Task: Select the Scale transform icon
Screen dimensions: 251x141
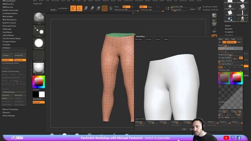Action: [92, 8]
